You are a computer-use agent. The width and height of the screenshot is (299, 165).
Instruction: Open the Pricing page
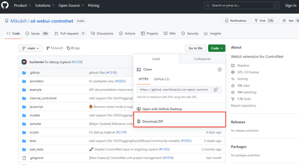click(94, 6)
